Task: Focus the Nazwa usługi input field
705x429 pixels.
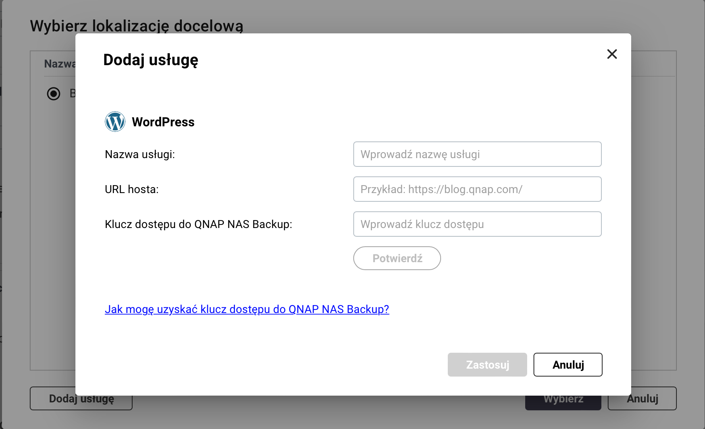Action: [477, 154]
